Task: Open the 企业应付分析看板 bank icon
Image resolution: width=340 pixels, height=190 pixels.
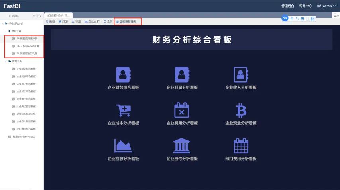Action: (182, 145)
